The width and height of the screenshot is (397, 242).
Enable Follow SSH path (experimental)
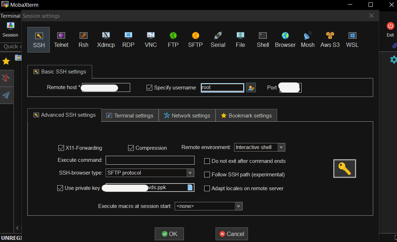[x=207, y=175]
